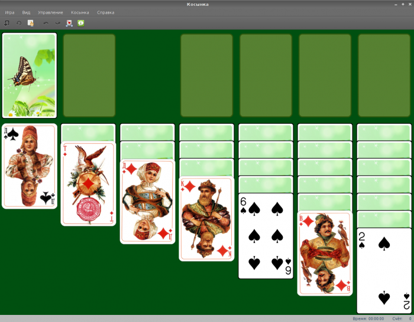Open the Управление menu
Screen dimensions: 414x322
tap(50, 12)
